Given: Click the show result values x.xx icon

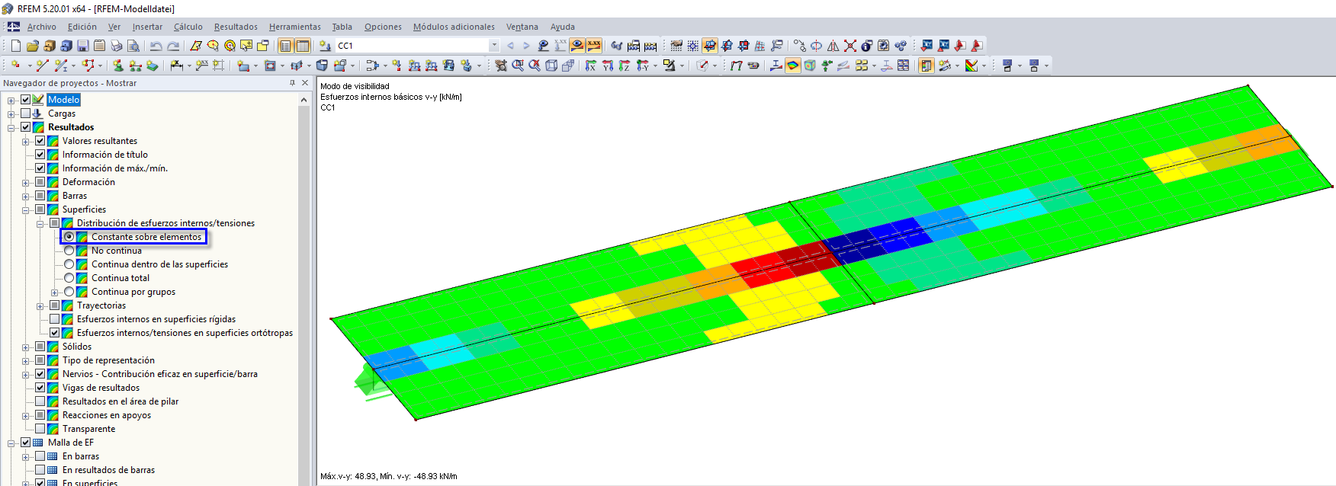Looking at the screenshot, I should pos(594,46).
